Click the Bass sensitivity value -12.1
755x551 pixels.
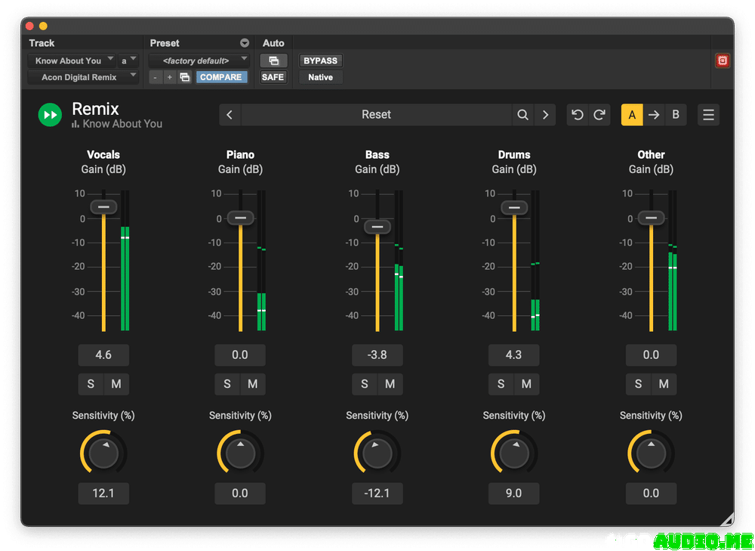click(377, 494)
